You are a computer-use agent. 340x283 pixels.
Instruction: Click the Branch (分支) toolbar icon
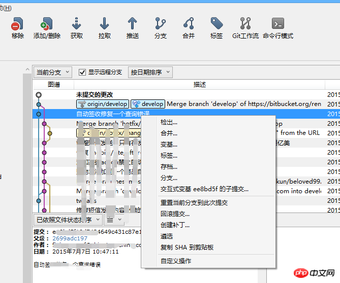[161, 28]
